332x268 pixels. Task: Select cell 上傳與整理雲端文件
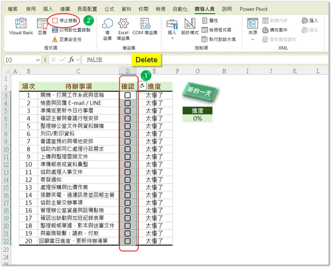pyautogui.click(x=79, y=157)
